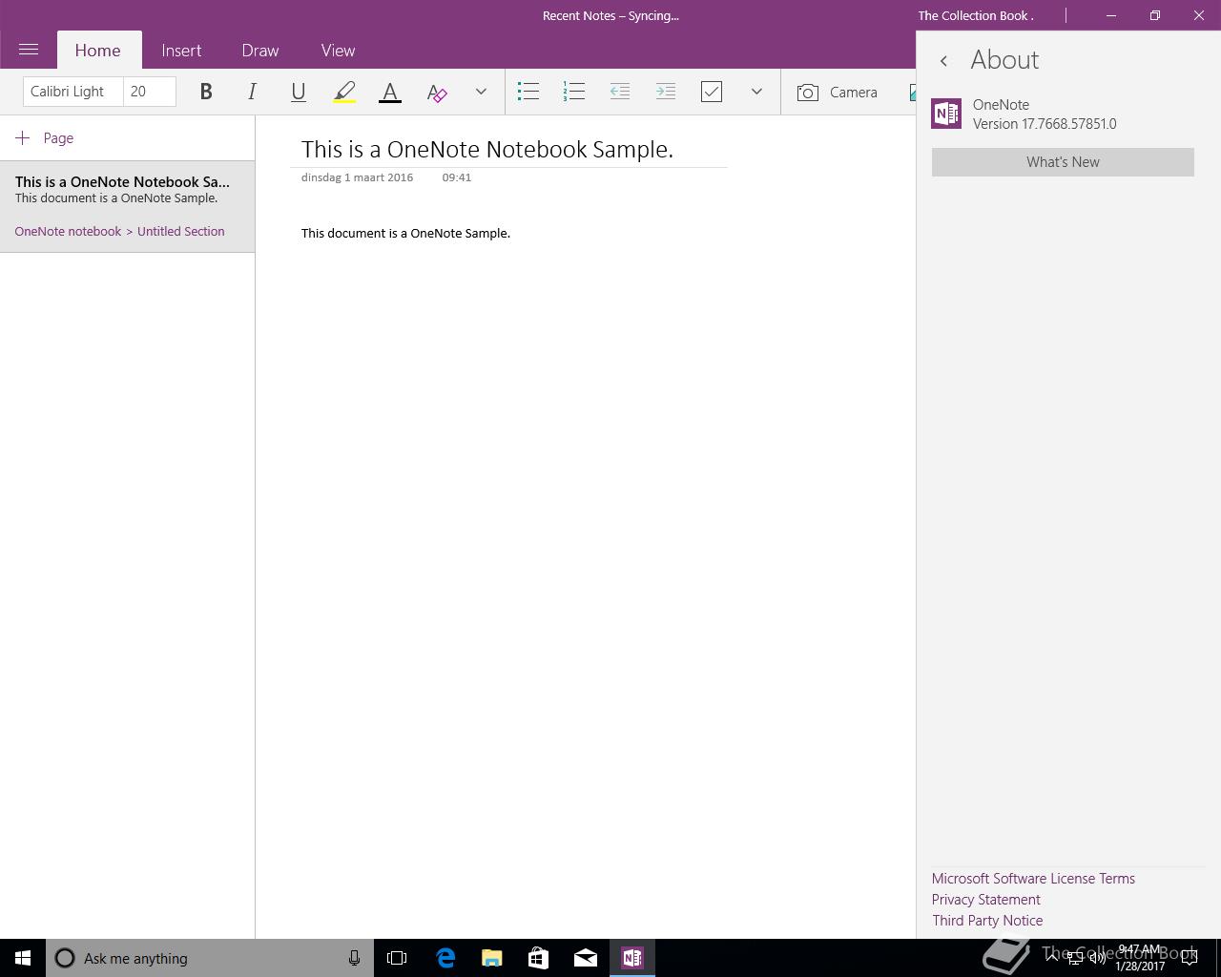Screen dimensions: 1221x977
Task: Select the OneNote taskbar icon
Action: [632, 958]
